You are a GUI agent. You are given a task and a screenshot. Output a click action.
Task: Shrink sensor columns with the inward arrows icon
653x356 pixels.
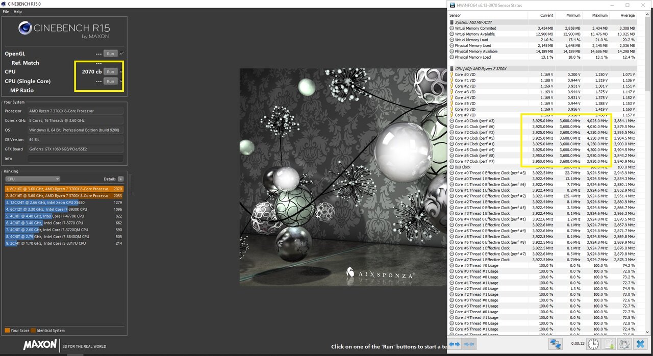point(468,344)
